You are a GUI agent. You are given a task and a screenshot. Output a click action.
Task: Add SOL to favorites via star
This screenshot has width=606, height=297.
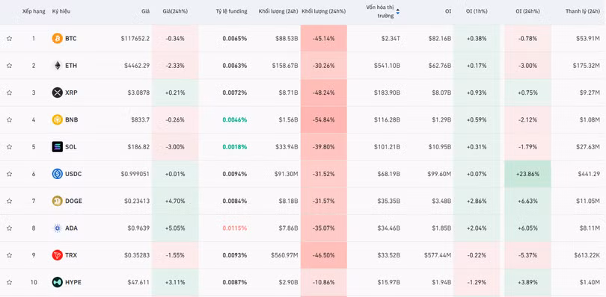coord(9,146)
